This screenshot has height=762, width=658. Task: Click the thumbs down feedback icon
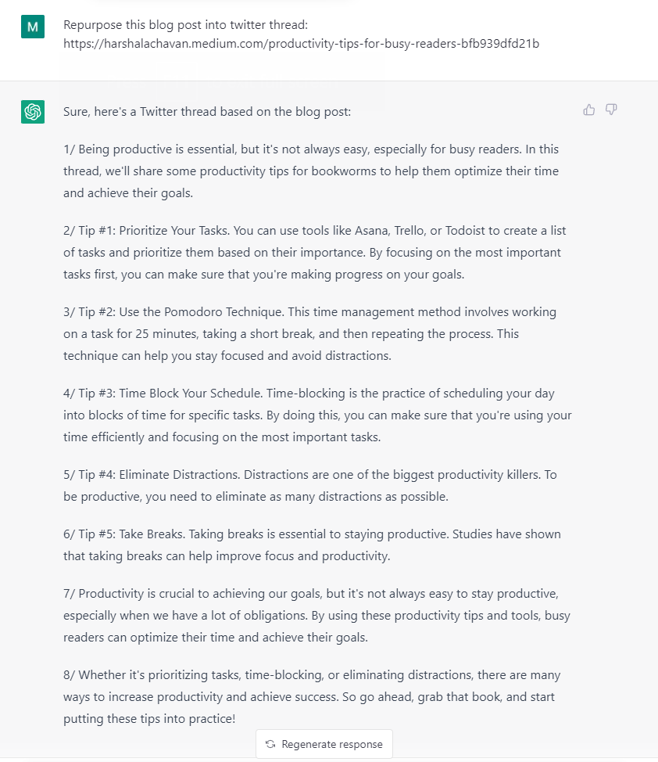611,110
